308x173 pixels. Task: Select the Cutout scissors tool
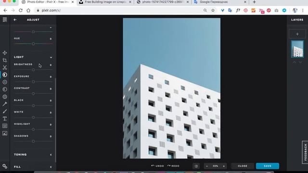point(5,67)
